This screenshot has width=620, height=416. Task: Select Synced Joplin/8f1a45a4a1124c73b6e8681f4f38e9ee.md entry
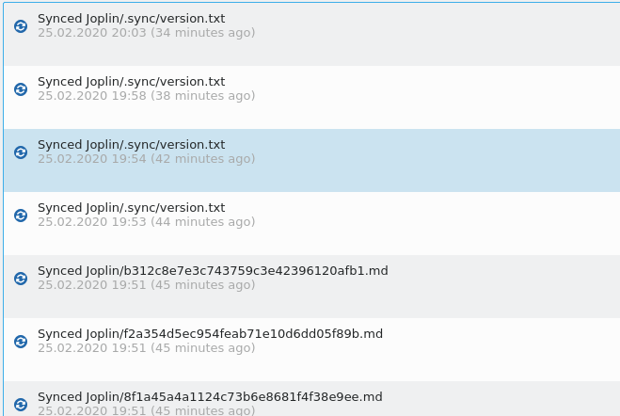pos(312,399)
